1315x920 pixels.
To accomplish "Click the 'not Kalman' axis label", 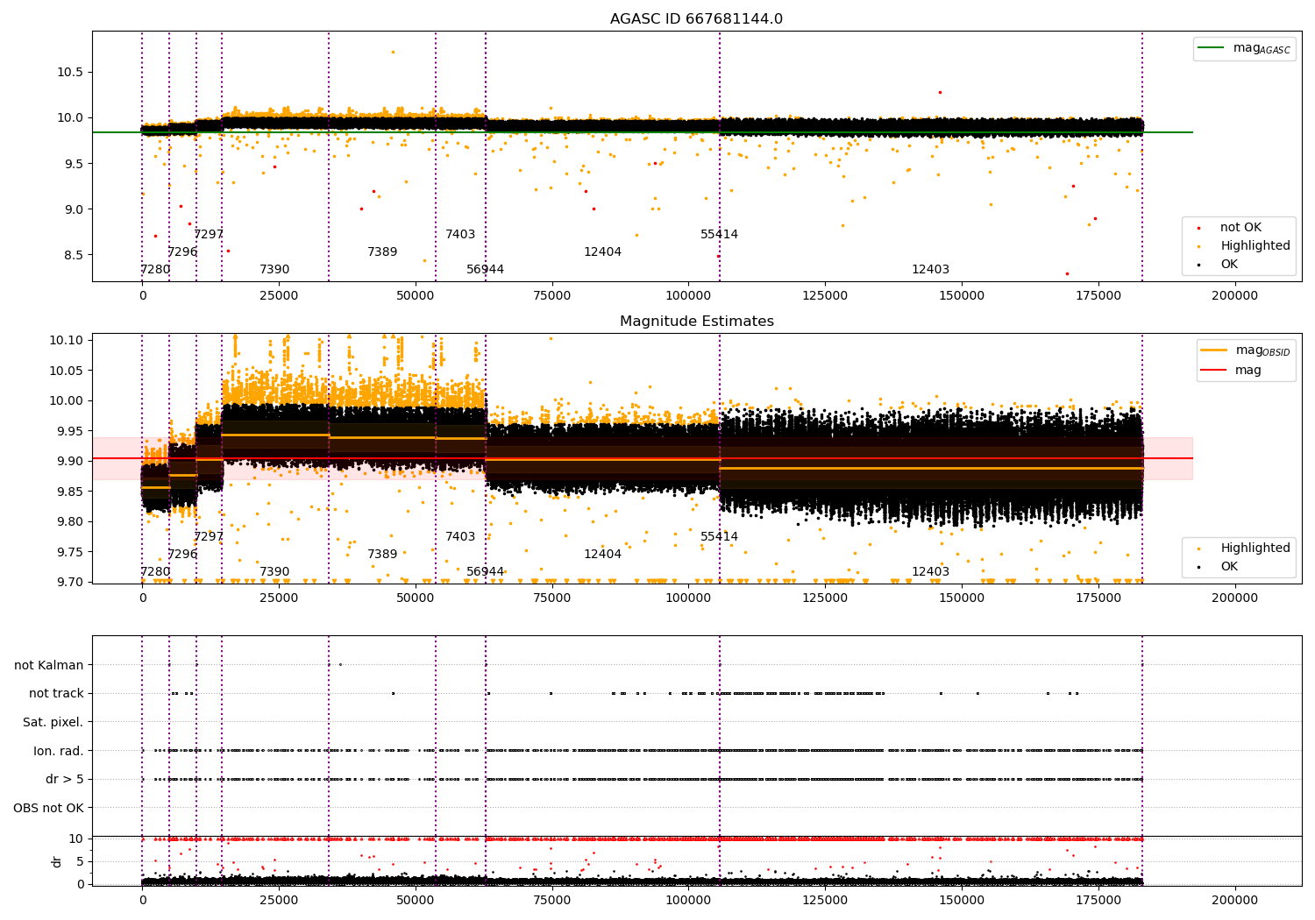I will click(x=49, y=665).
